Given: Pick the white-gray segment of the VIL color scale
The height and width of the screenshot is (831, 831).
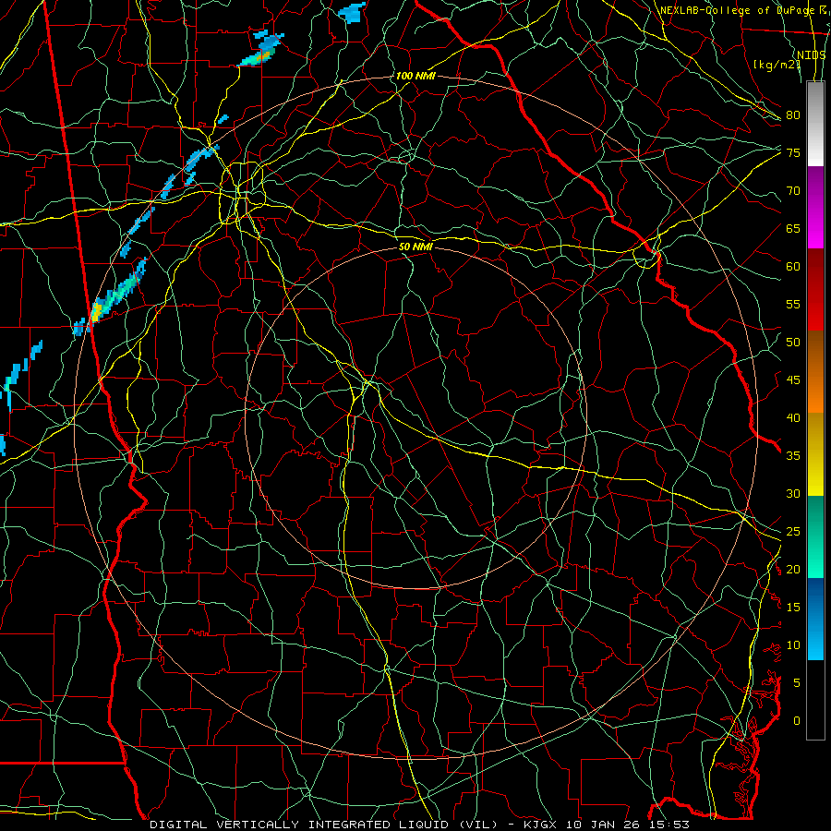Looking at the screenshot, I should click(x=815, y=124).
